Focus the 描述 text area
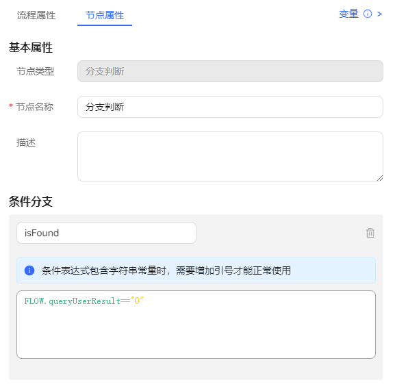This screenshot has width=395, height=391. pos(230,156)
